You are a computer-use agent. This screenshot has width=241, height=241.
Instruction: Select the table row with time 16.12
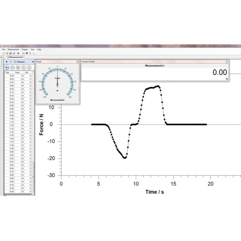tap(18, 92)
